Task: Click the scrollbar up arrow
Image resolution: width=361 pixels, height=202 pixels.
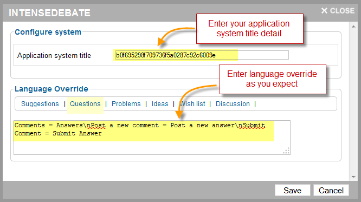Action: [x=353, y=27]
